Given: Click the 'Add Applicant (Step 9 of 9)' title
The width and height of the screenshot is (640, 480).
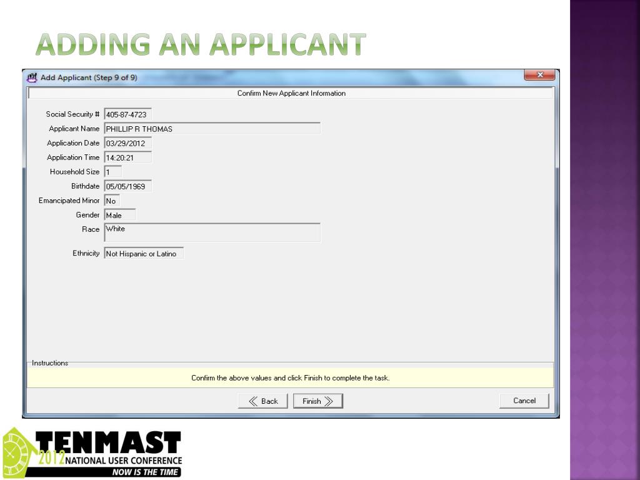Looking at the screenshot, I should [x=89, y=77].
